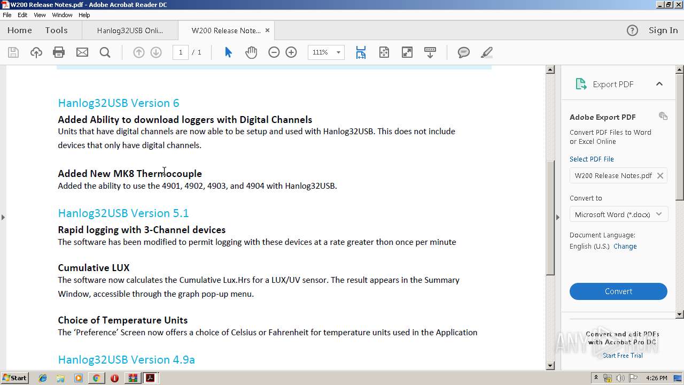Screen dimensions: 684x385
Task: Open the File menu
Action: pyautogui.click(x=7, y=15)
